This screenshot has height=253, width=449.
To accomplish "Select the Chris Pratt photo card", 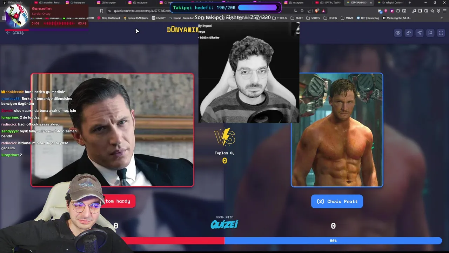I will (x=337, y=130).
